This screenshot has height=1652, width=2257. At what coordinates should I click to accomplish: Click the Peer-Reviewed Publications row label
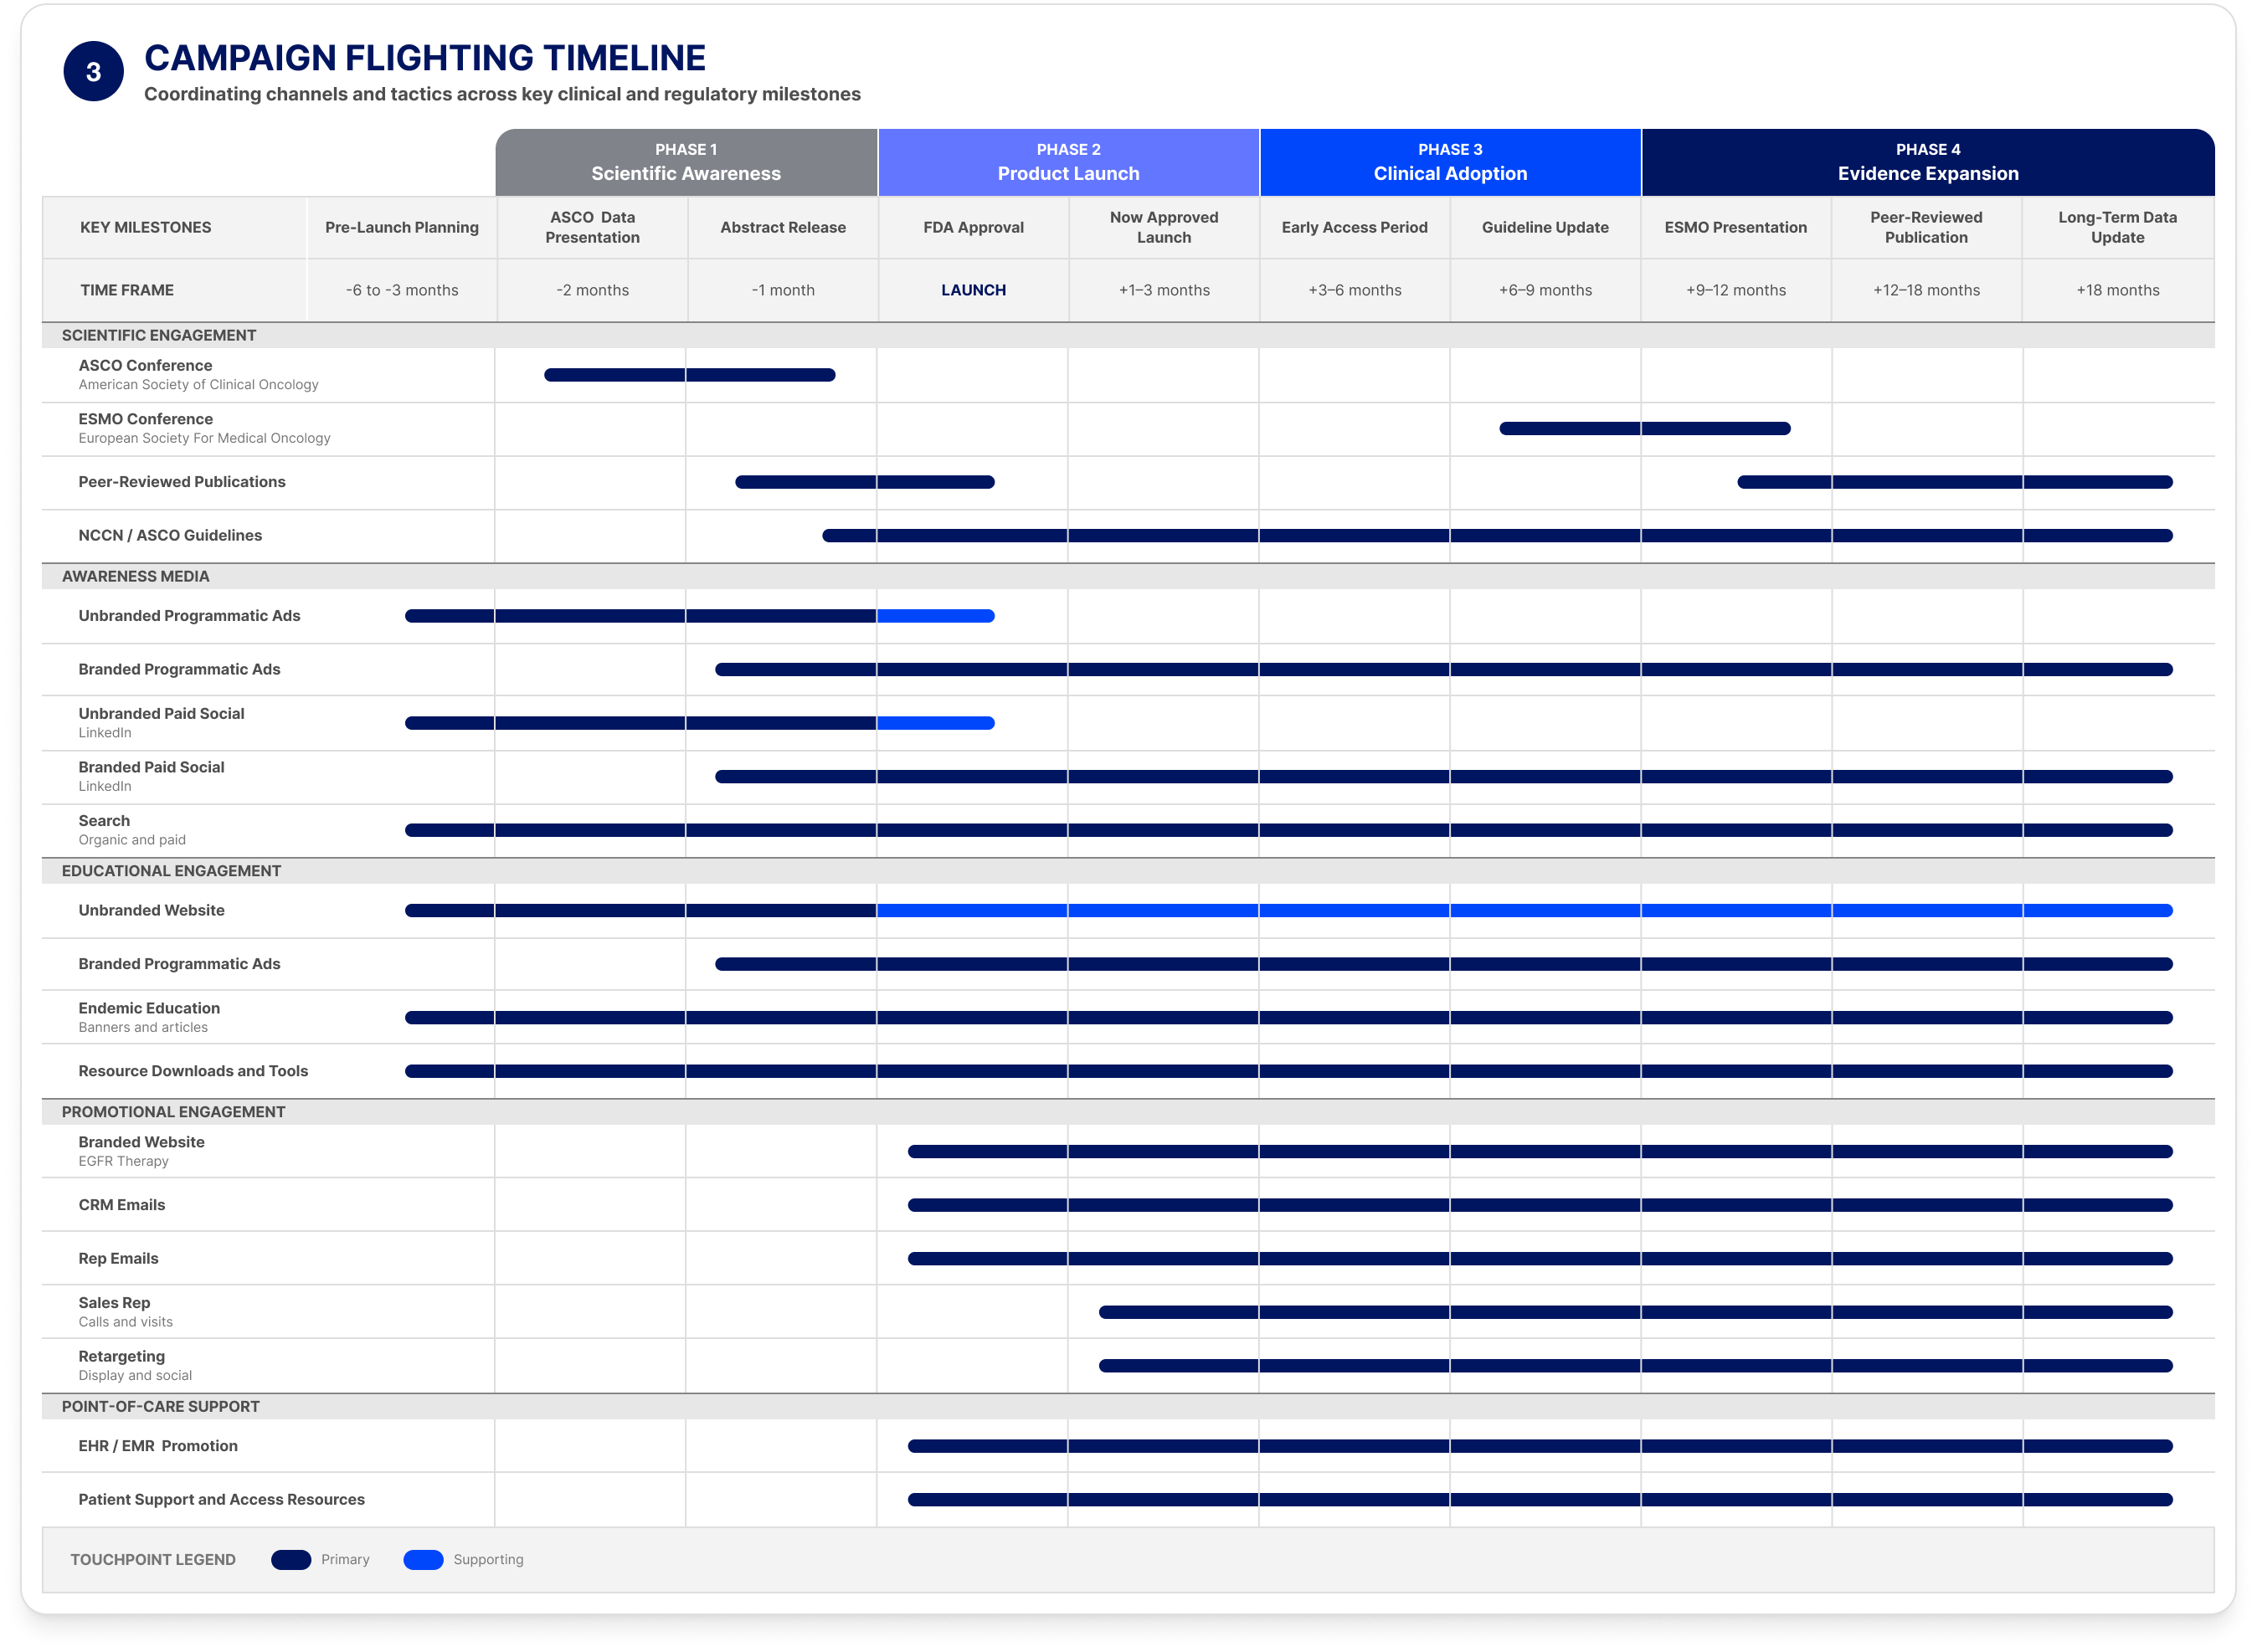[182, 482]
